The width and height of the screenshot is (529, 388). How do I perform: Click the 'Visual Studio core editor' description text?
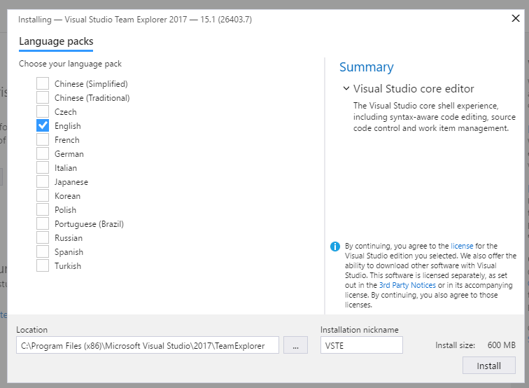434,117
